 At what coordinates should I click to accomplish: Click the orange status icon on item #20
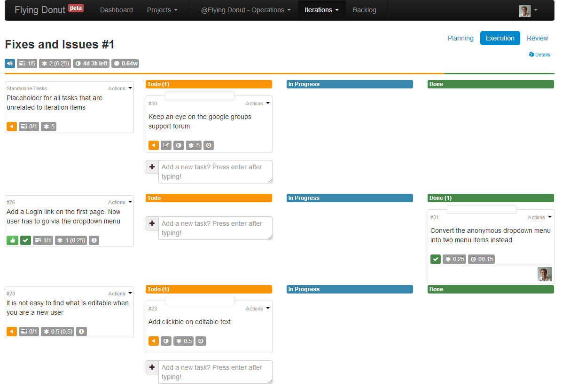tap(12, 332)
